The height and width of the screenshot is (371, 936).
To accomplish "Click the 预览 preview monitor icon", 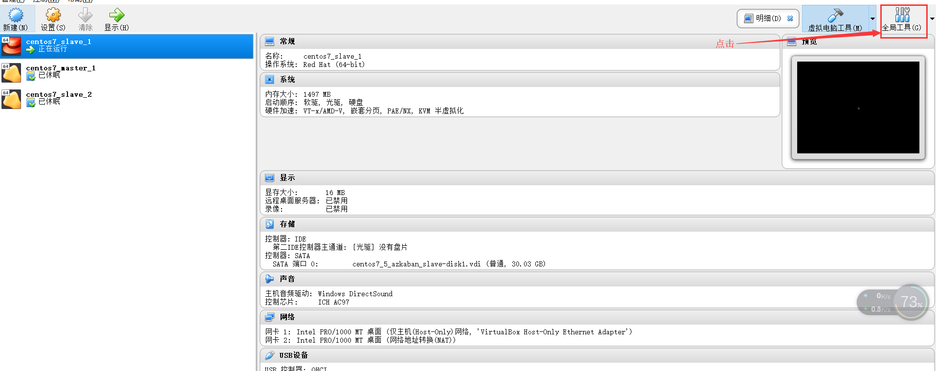I will (792, 42).
